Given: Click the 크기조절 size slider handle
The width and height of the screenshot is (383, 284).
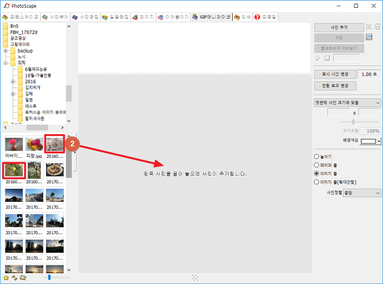Looking at the screenshot, I should click(x=353, y=122).
